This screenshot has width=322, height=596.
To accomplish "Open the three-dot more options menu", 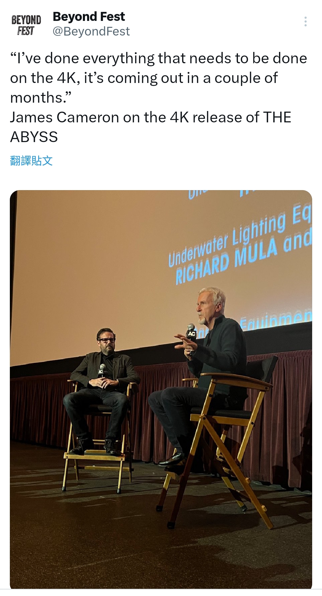I will [x=305, y=21].
